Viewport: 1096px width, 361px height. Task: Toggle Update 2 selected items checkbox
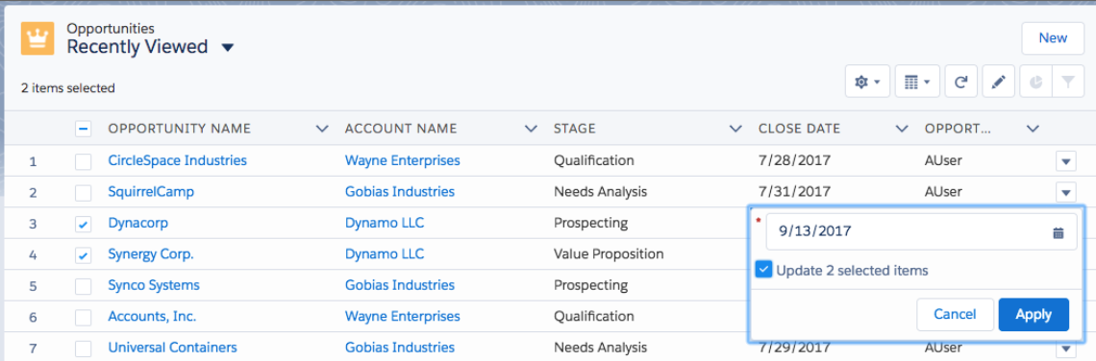(x=764, y=270)
